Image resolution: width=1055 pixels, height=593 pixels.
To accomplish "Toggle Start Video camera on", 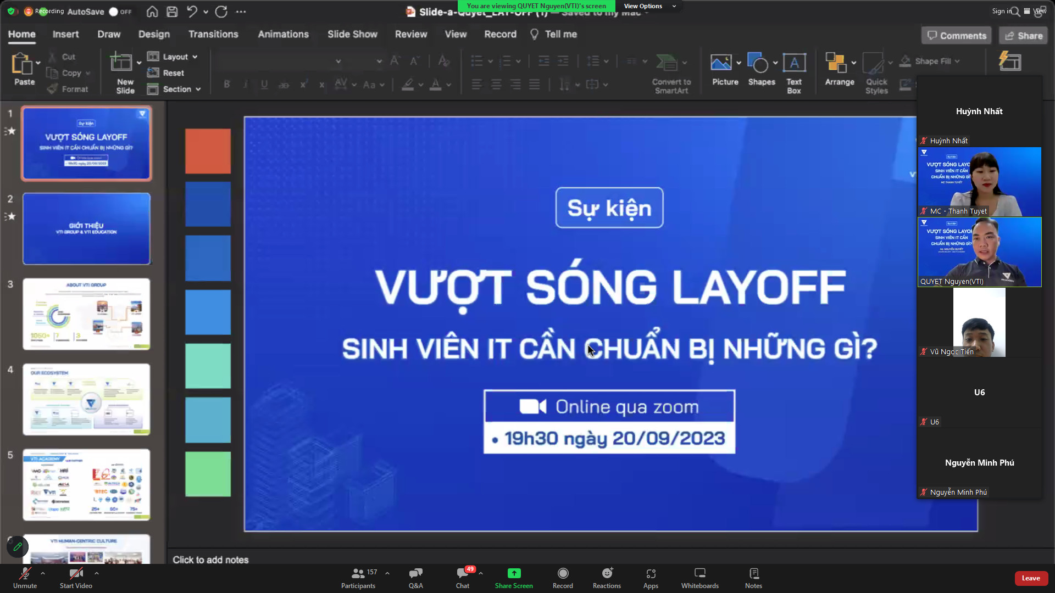I will [76, 573].
